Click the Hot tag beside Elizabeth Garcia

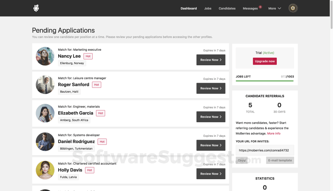pyautogui.click(x=101, y=113)
